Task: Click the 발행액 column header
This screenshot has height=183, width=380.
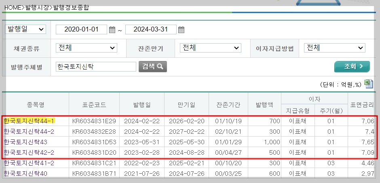Action: (264, 105)
